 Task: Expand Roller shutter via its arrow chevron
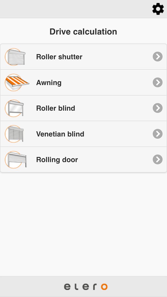coord(158,56)
